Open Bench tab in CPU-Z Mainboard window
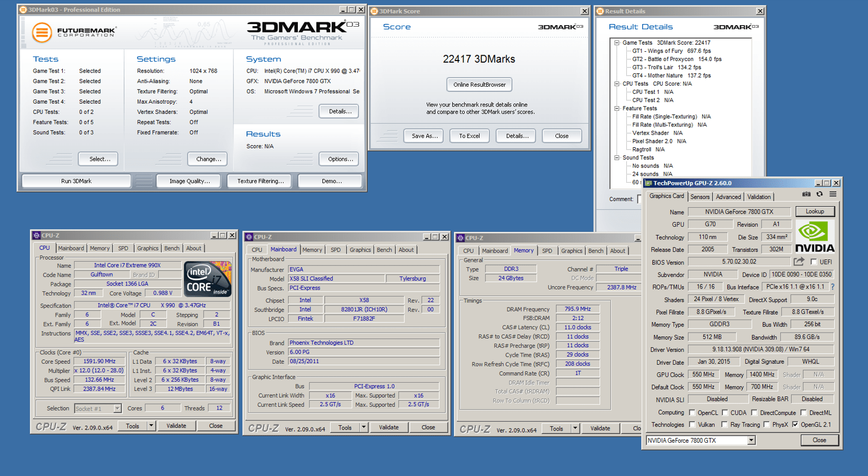868x476 pixels. click(x=384, y=250)
